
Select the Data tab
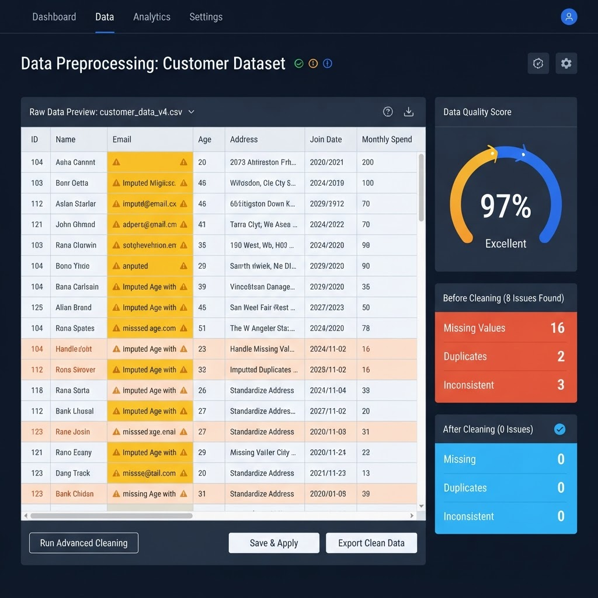pos(105,17)
